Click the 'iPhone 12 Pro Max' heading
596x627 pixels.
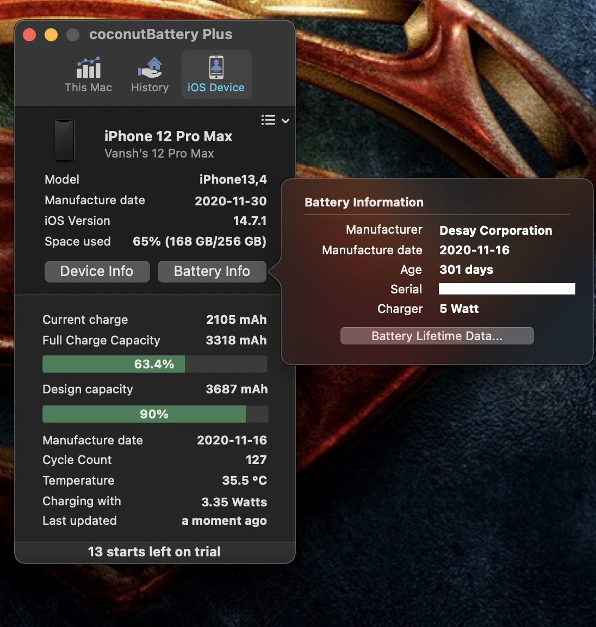pos(168,136)
